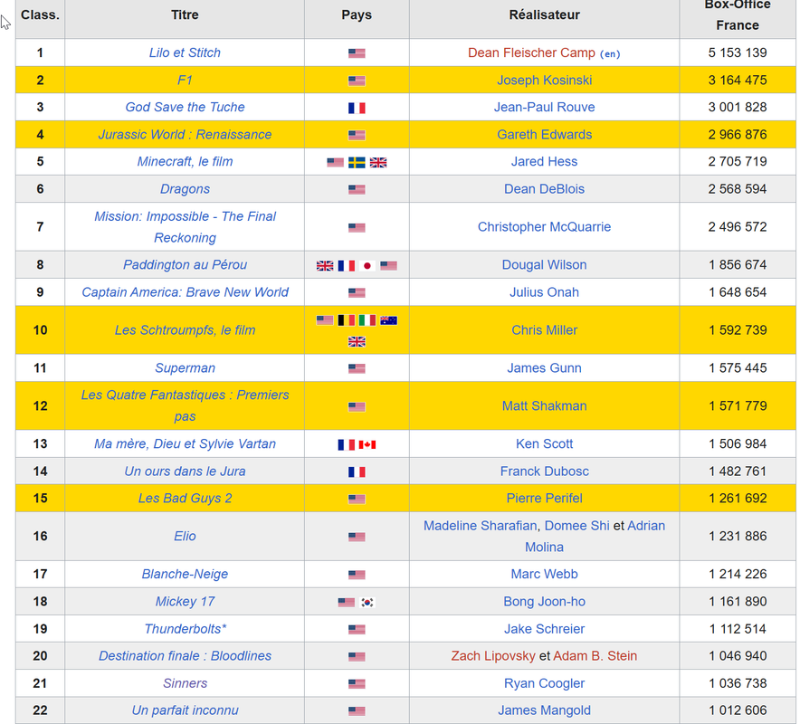Click the UK flag in Minecraft row

coord(378,163)
